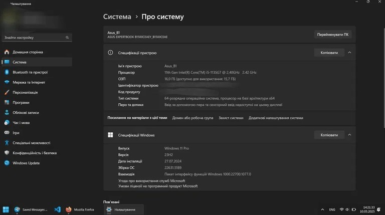Open Visual Studio Code from the taskbar
385x215 pixels.
[x=58, y=209]
